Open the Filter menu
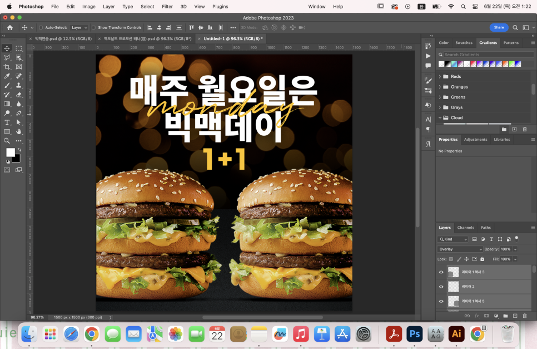This screenshot has width=537, height=349. [x=167, y=7]
